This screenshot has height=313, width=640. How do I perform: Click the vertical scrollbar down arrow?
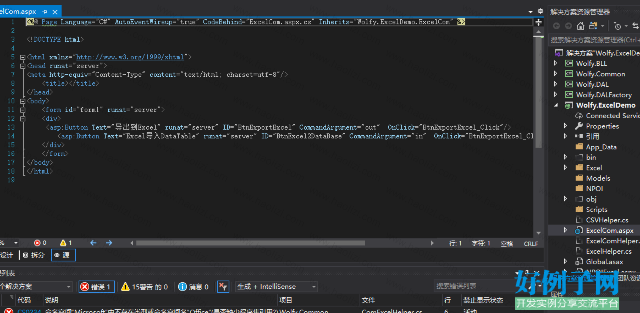[539, 233]
